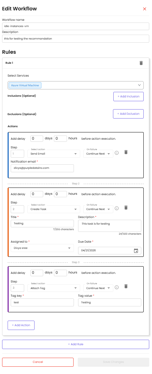Close the Edit Workflow panel with red X

[x=144, y=9]
